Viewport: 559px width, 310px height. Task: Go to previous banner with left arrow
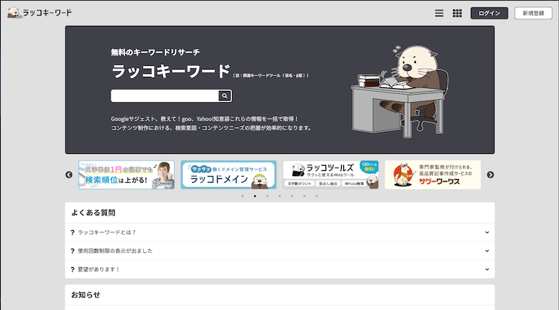[69, 175]
